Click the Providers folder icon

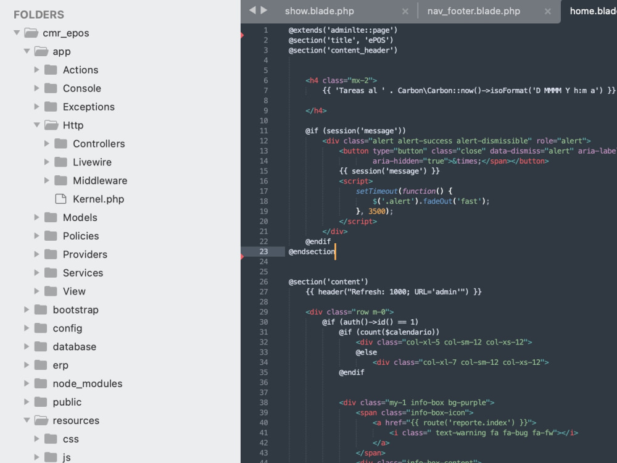[x=51, y=254]
